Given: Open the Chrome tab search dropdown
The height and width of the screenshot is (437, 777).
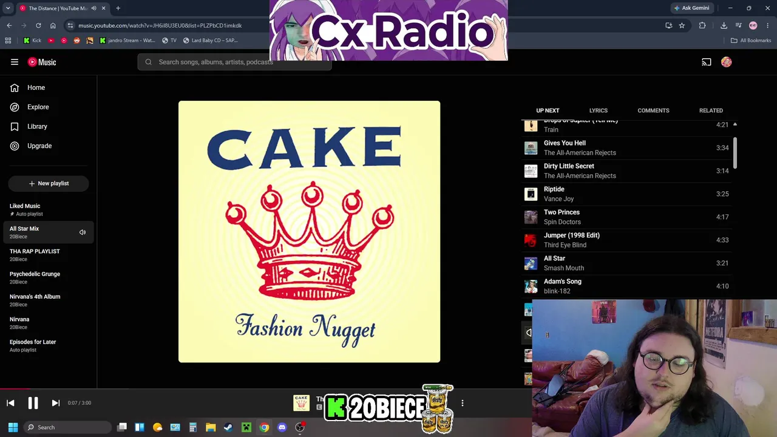Looking at the screenshot, I should [8, 8].
